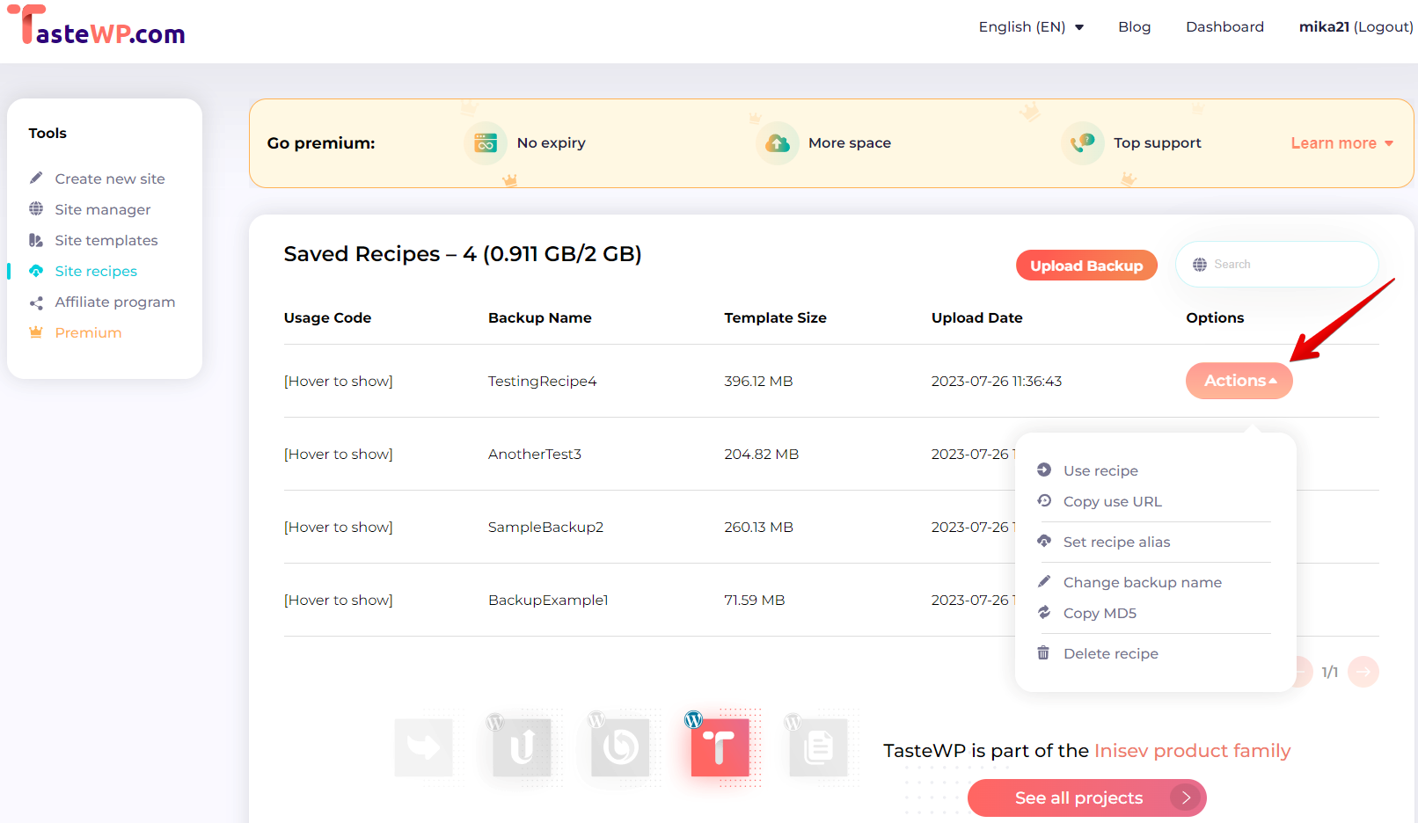The image size is (1418, 823).
Task: Click the 71.59 MB template size cell
Action: [754, 600]
